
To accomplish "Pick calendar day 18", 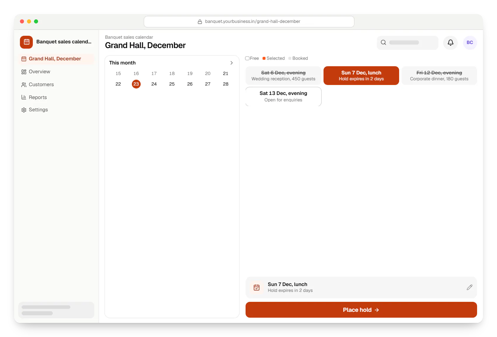I will pyautogui.click(x=172, y=74).
